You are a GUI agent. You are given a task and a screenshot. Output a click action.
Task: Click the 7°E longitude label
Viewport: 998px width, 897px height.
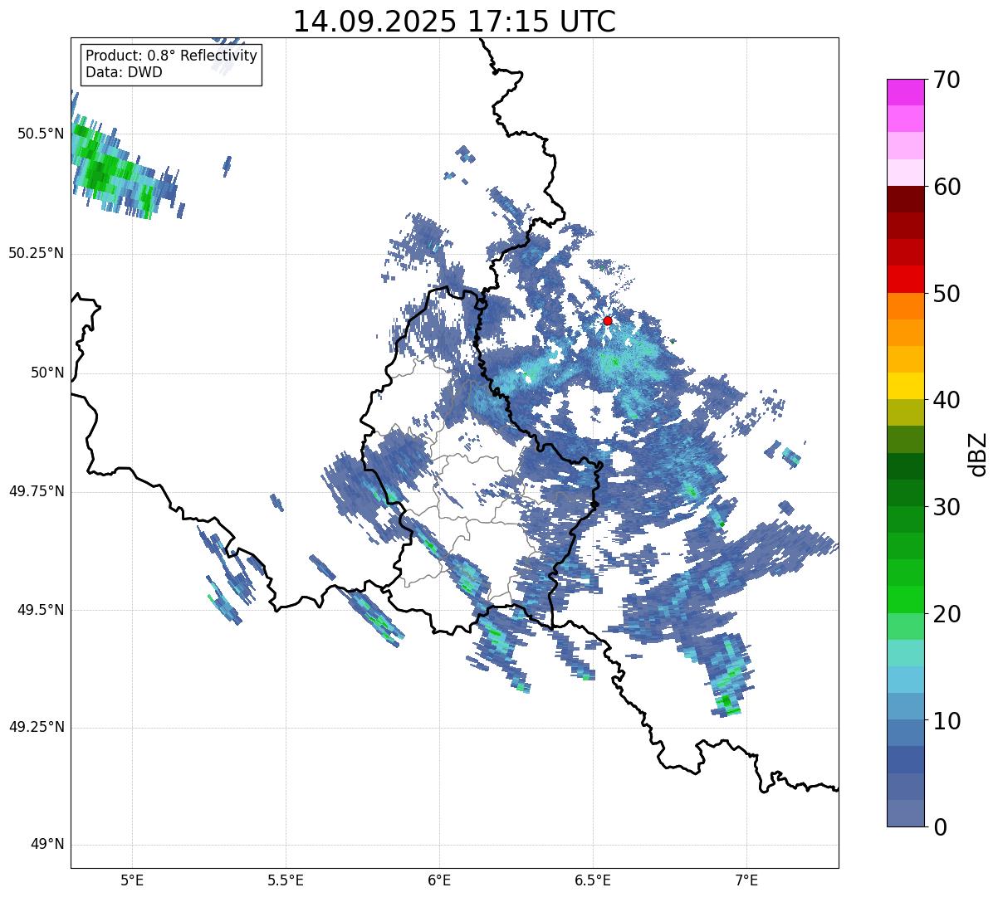[746, 880]
